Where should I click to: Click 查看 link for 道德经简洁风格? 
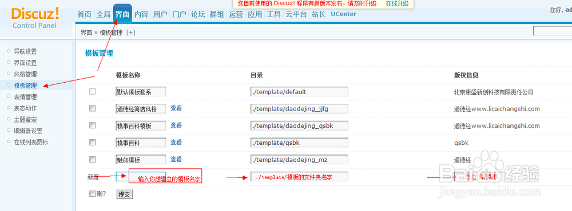coord(176,108)
